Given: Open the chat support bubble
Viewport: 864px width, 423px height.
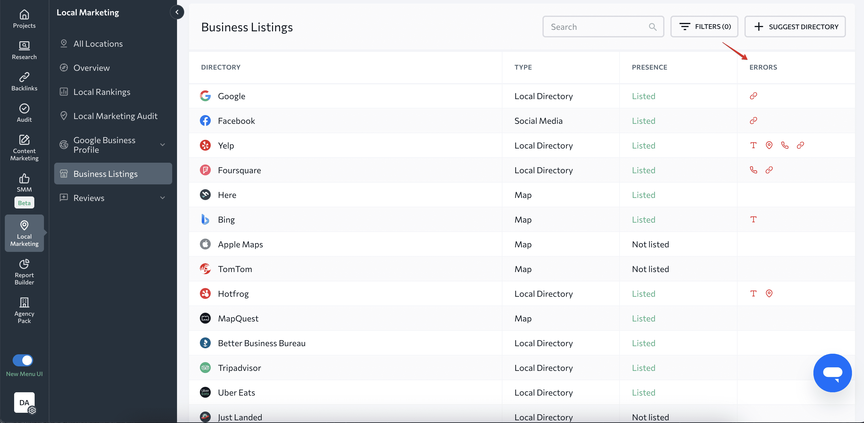Looking at the screenshot, I should (832, 373).
